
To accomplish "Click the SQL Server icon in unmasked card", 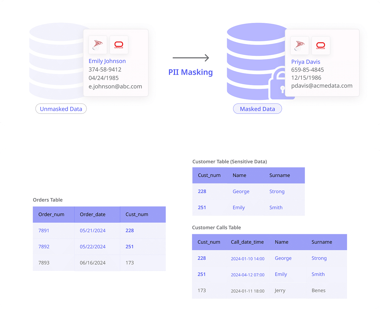I will click(x=98, y=45).
